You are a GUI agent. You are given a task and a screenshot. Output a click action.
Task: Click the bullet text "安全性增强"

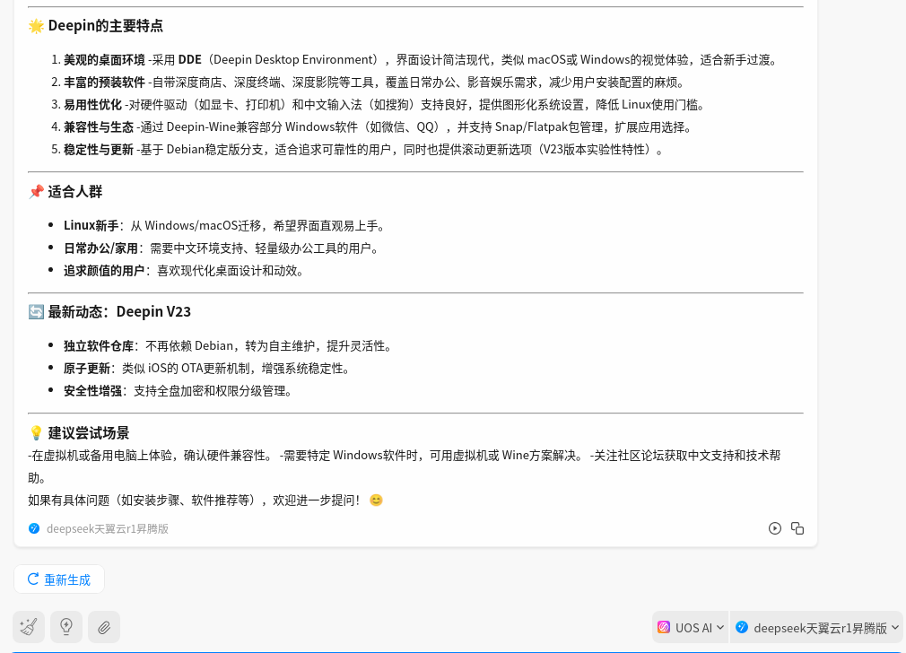point(92,391)
